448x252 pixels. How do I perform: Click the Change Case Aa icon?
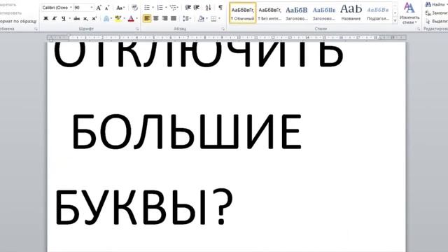point(120,8)
